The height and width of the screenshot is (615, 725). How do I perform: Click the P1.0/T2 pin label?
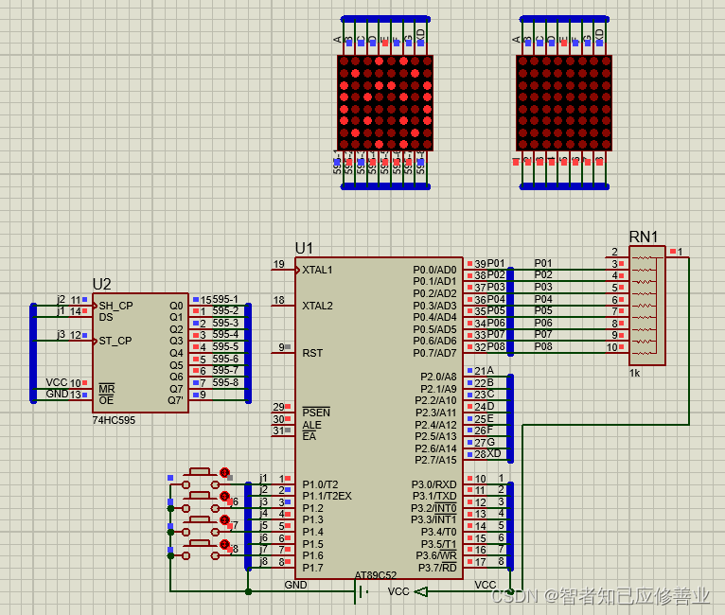320,484
